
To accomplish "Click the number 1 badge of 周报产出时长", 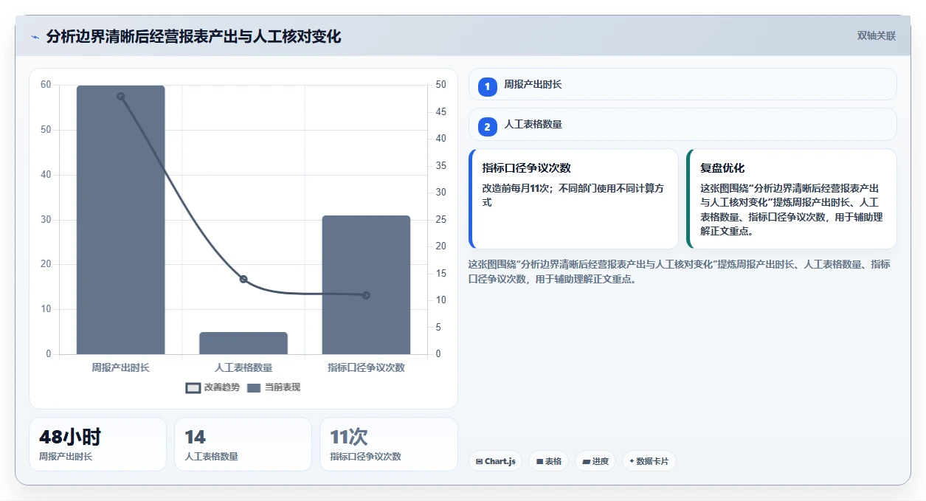I will pos(487,86).
